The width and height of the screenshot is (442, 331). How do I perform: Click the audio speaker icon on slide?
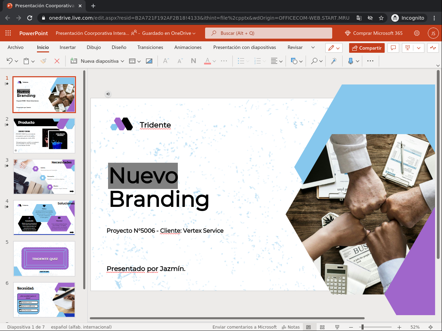pyautogui.click(x=108, y=94)
